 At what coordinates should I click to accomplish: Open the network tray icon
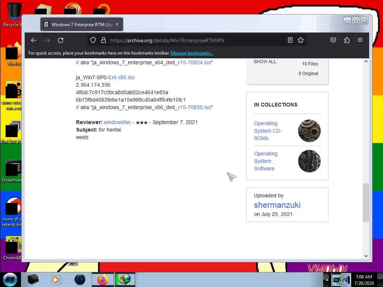coord(337,280)
